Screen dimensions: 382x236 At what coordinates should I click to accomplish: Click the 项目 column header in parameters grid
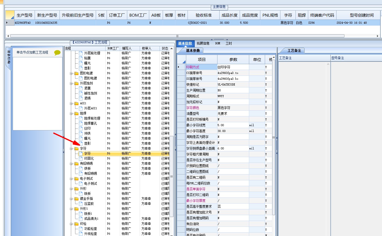tap(202, 59)
